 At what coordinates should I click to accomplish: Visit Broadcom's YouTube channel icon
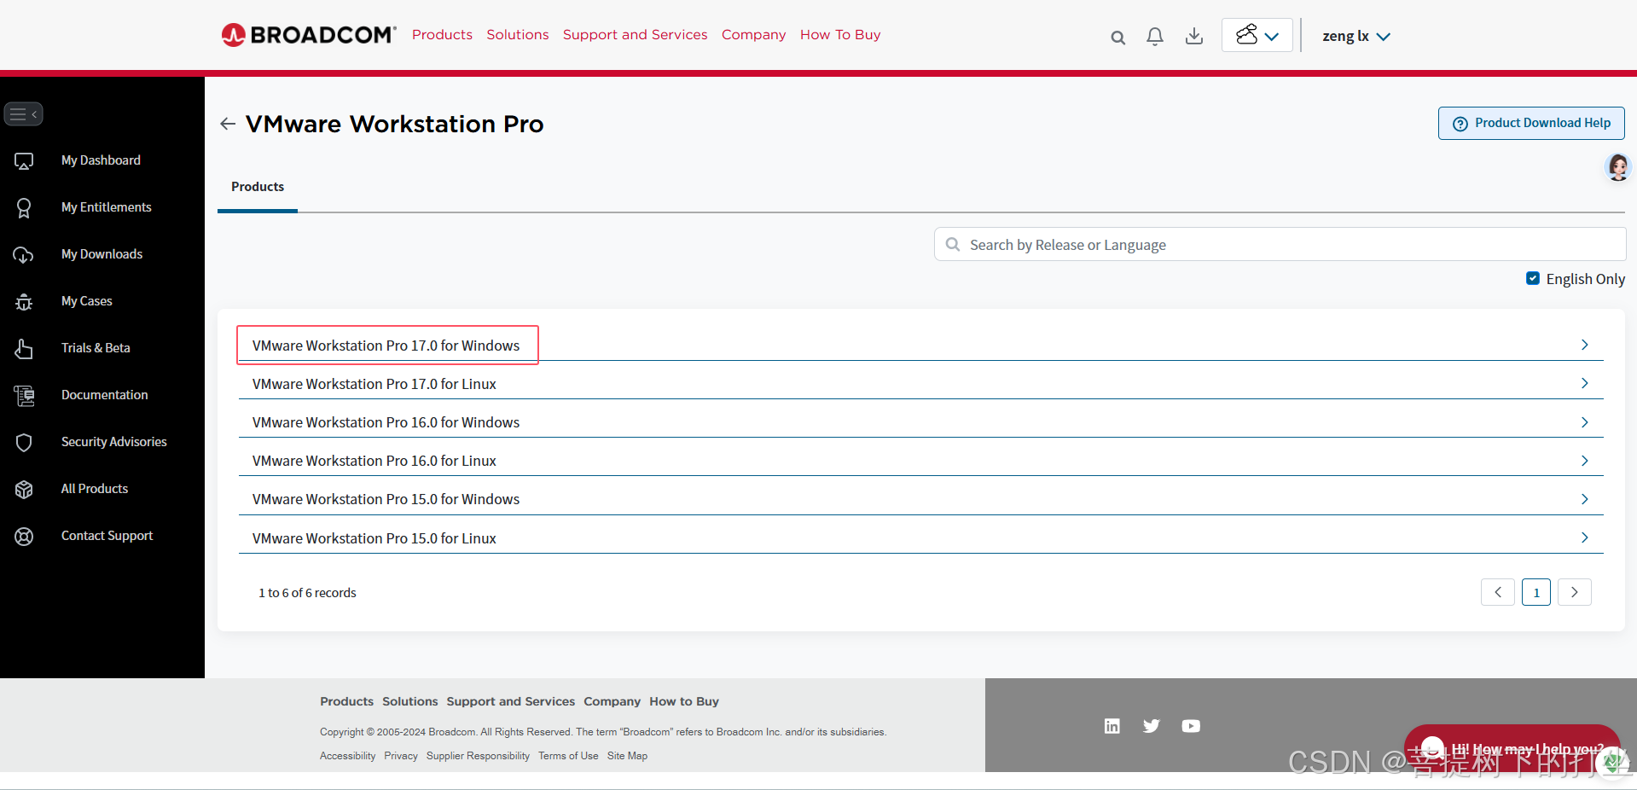pyautogui.click(x=1191, y=726)
